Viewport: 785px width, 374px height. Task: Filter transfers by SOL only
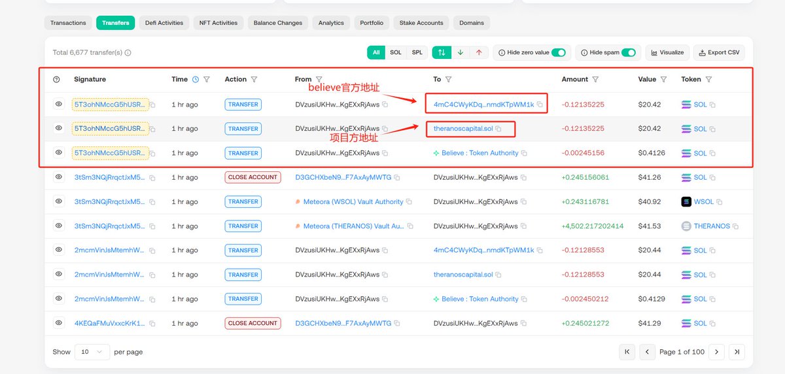(x=396, y=52)
